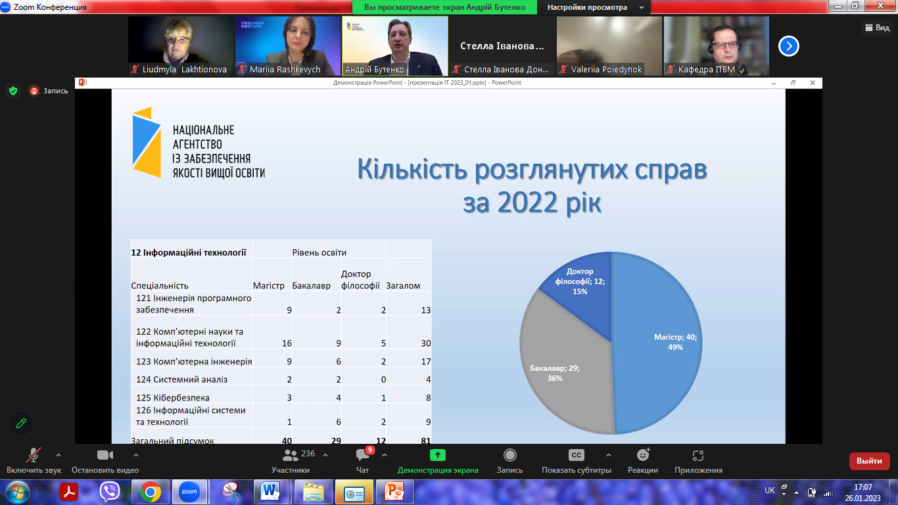Open the Вид layout menu
The image size is (898, 505).
point(878,28)
